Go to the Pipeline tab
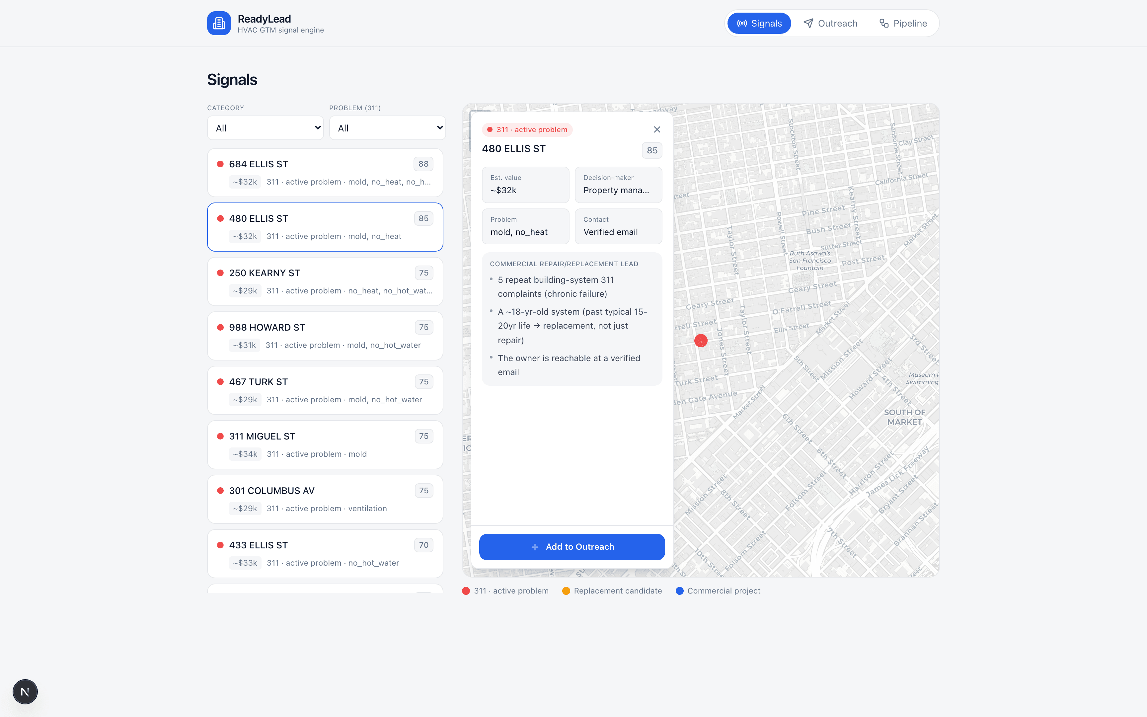The image size is (1147, 717). pos(903,23)
